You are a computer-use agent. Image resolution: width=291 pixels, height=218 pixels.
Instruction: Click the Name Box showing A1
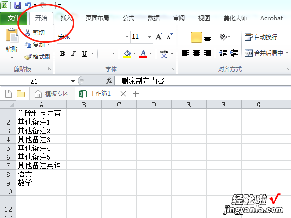pos(34,81)
